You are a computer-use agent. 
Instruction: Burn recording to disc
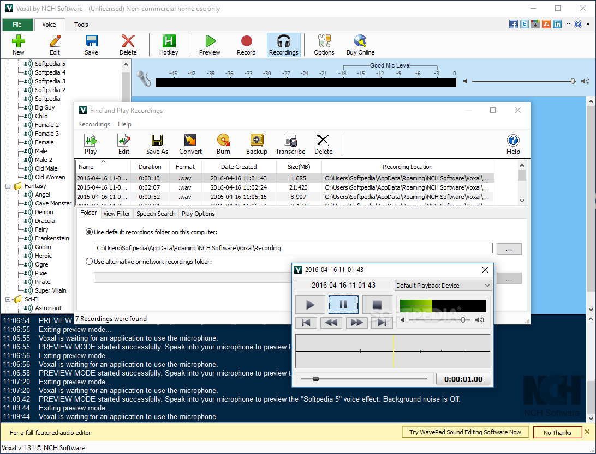224,144
